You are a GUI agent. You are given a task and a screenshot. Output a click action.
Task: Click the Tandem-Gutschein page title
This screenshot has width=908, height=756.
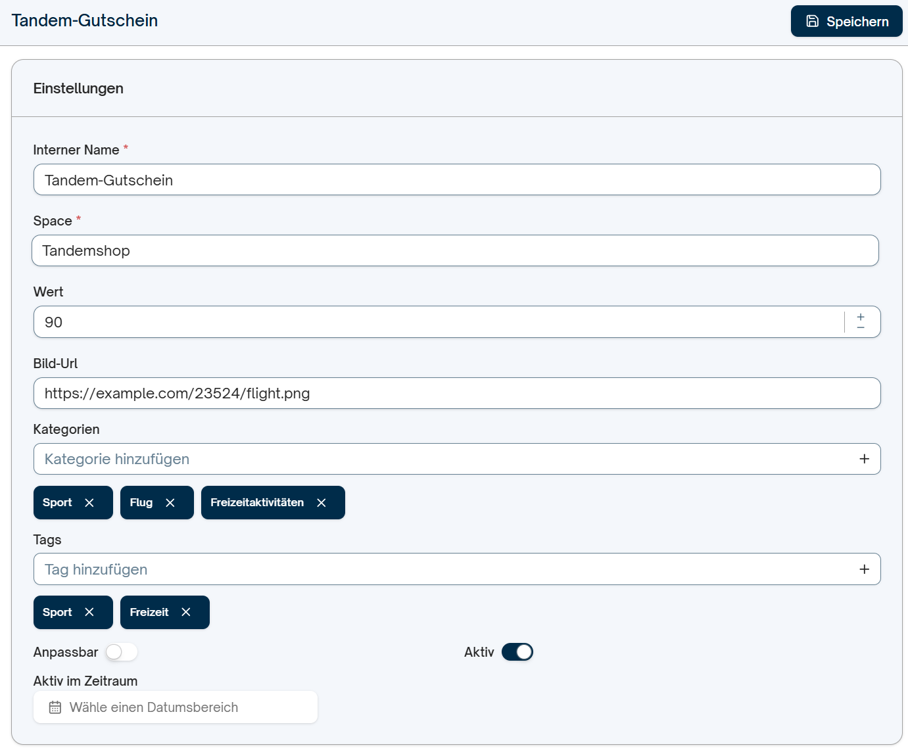coord(85,20)
